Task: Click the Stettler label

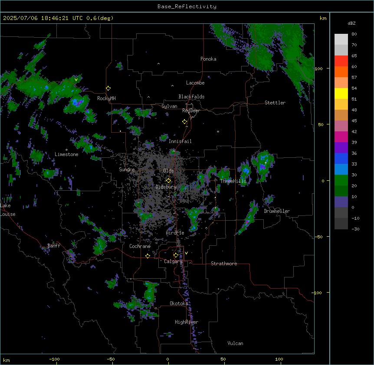Action: point(275,103)
